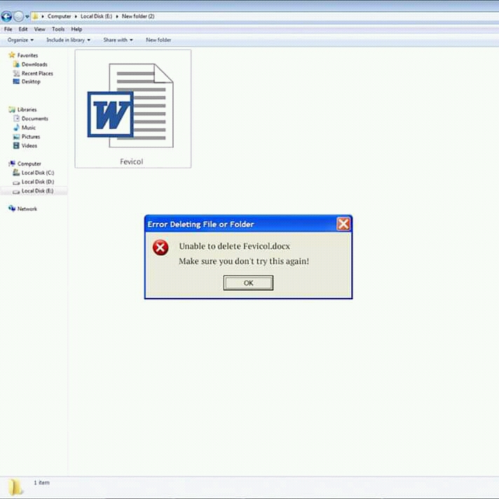Open the Edit menu
This screenshot has width=499, height=499.
[x=23, y=29]
